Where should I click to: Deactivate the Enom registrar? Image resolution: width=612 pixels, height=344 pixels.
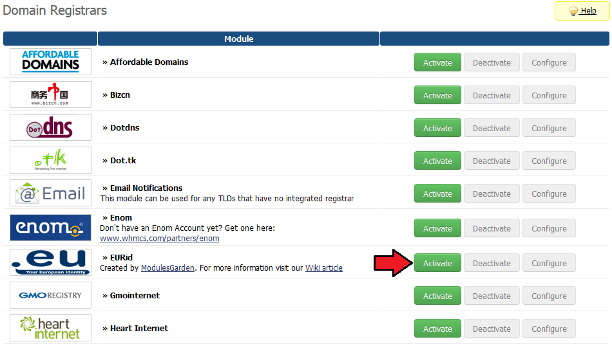[492, 228]
